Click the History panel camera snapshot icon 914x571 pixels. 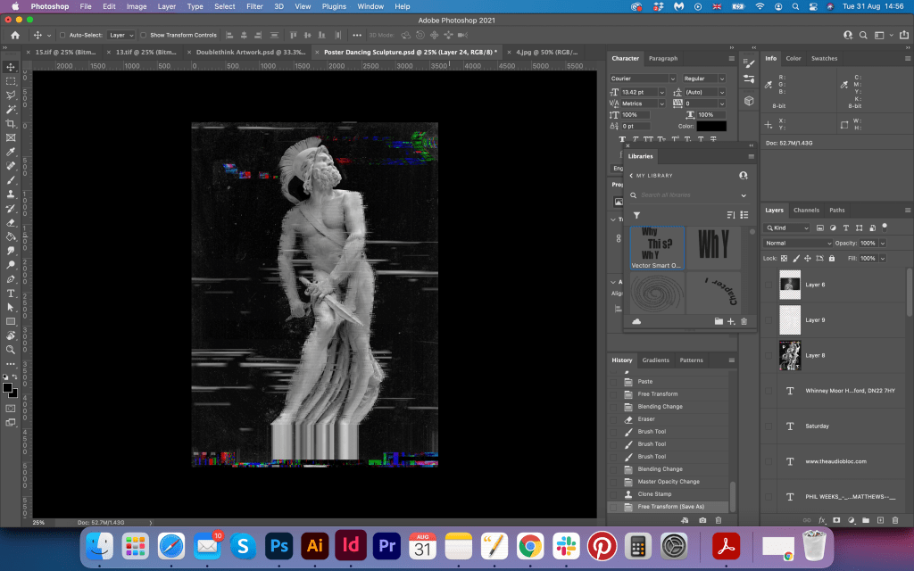[x=702, y=519]
